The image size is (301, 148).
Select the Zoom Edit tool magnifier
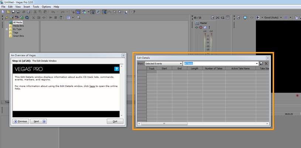pos(119,12)
